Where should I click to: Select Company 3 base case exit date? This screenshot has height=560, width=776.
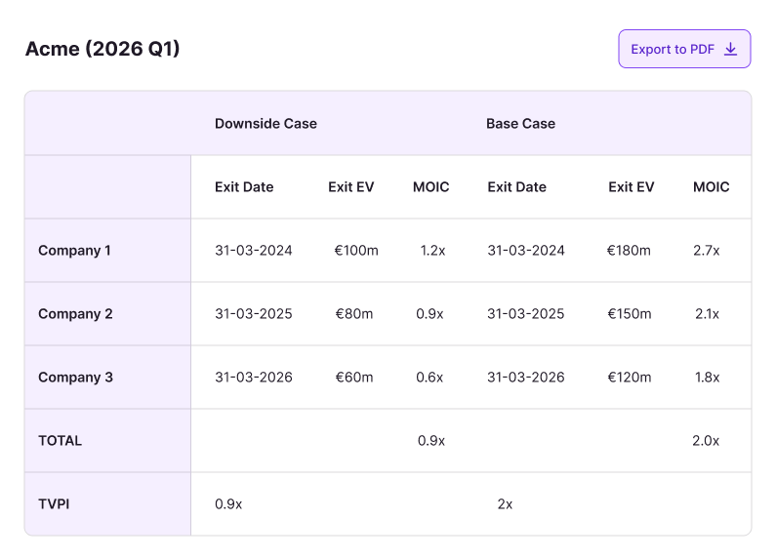pyautogui.click(x=525, y=378)
